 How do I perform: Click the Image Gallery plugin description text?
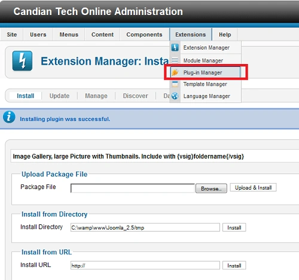(129, 156)
